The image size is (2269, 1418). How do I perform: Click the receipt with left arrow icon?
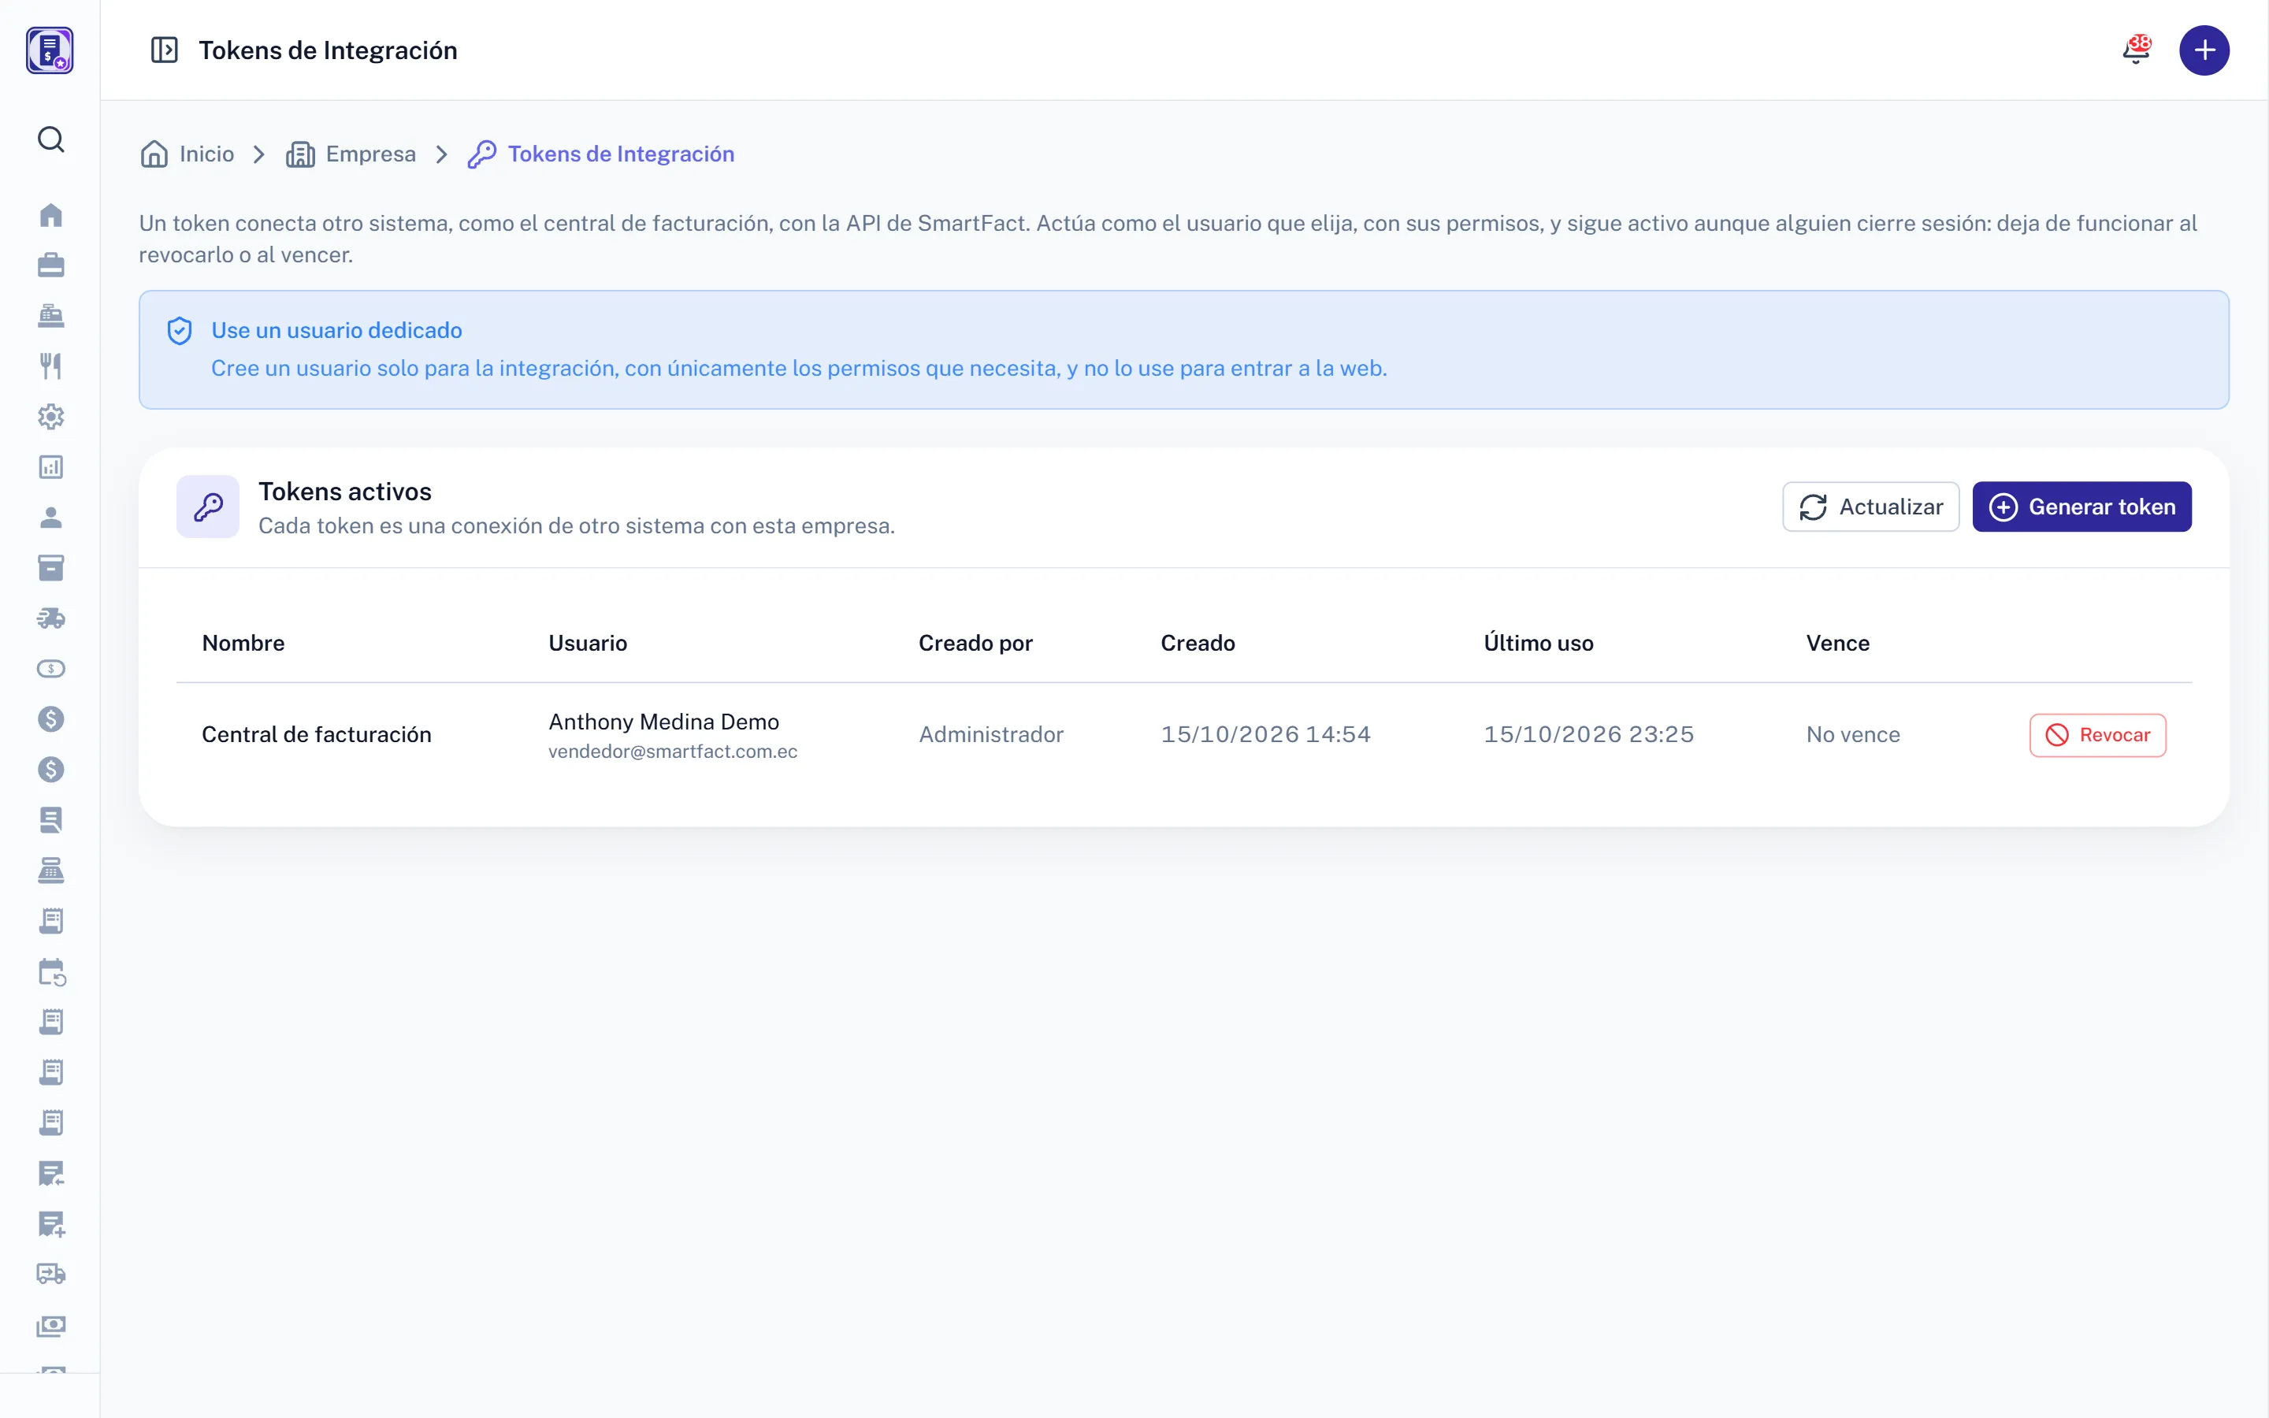click(x=50, y=1173)
